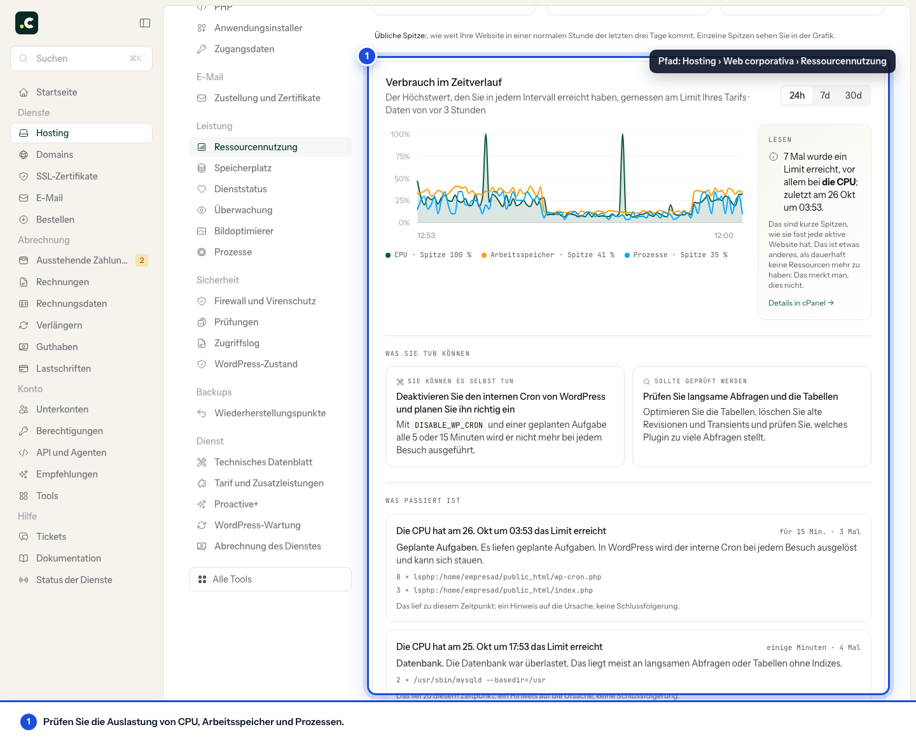The image size is (916, 741).
Task: Click the Verlängern refresh icon
Action: [x=24, y=325]
